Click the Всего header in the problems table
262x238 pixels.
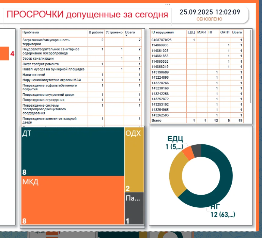(130, 32)
